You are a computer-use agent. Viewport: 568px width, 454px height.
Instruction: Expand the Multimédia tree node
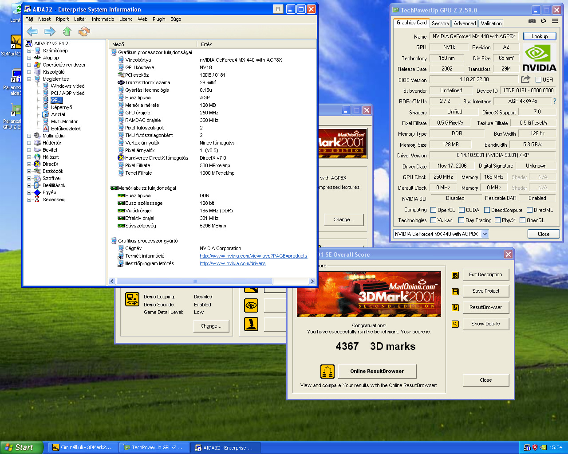tap(29, 136)
